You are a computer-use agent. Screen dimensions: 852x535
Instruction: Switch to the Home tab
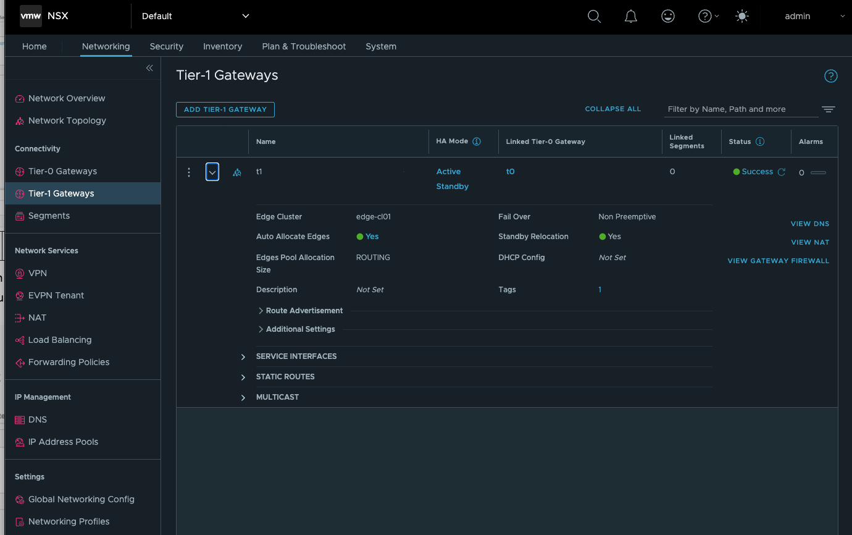pos(35,46)
